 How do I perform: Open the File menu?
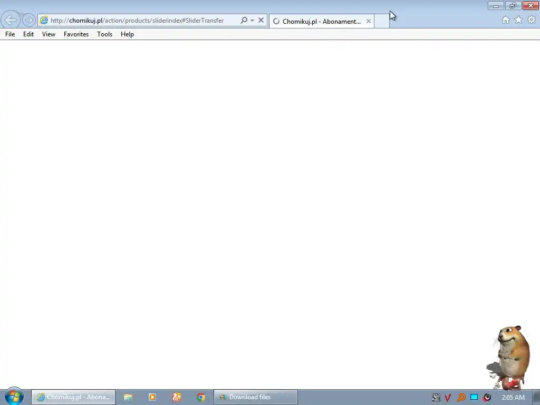coord(10,34)
